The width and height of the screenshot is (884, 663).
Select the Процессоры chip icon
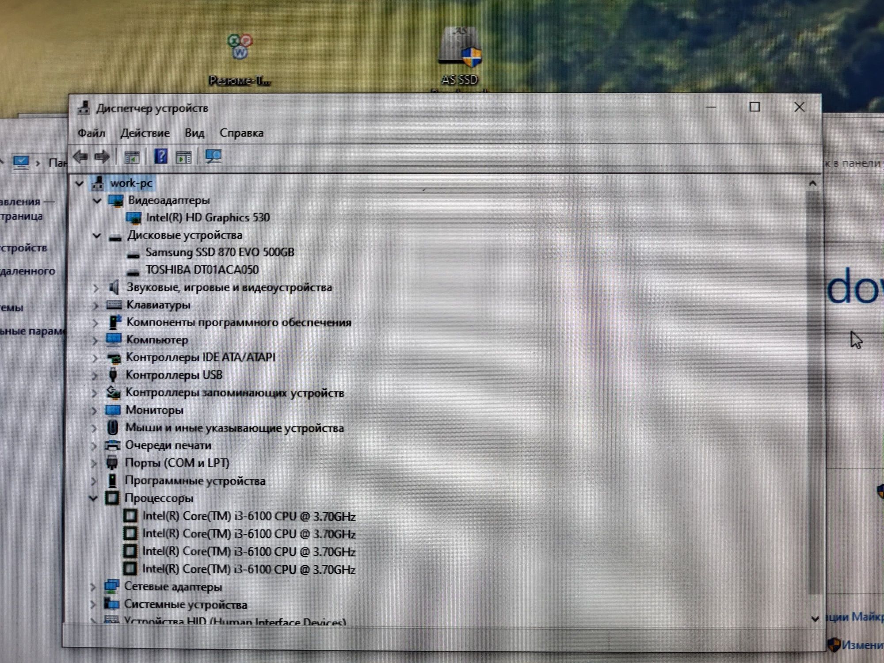click(x=112, y=498)
